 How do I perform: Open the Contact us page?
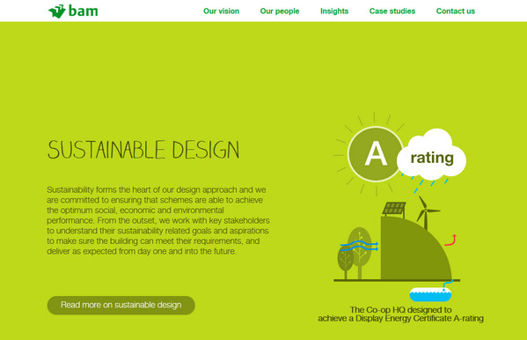456,11
